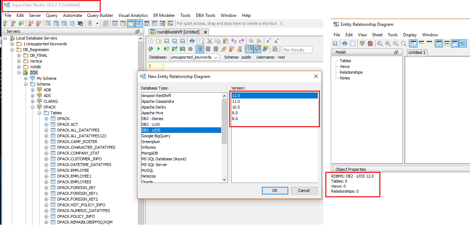This screenshot has height=225, width=470.
Task: Click New script icon in query toolbar
Action: 151,41
